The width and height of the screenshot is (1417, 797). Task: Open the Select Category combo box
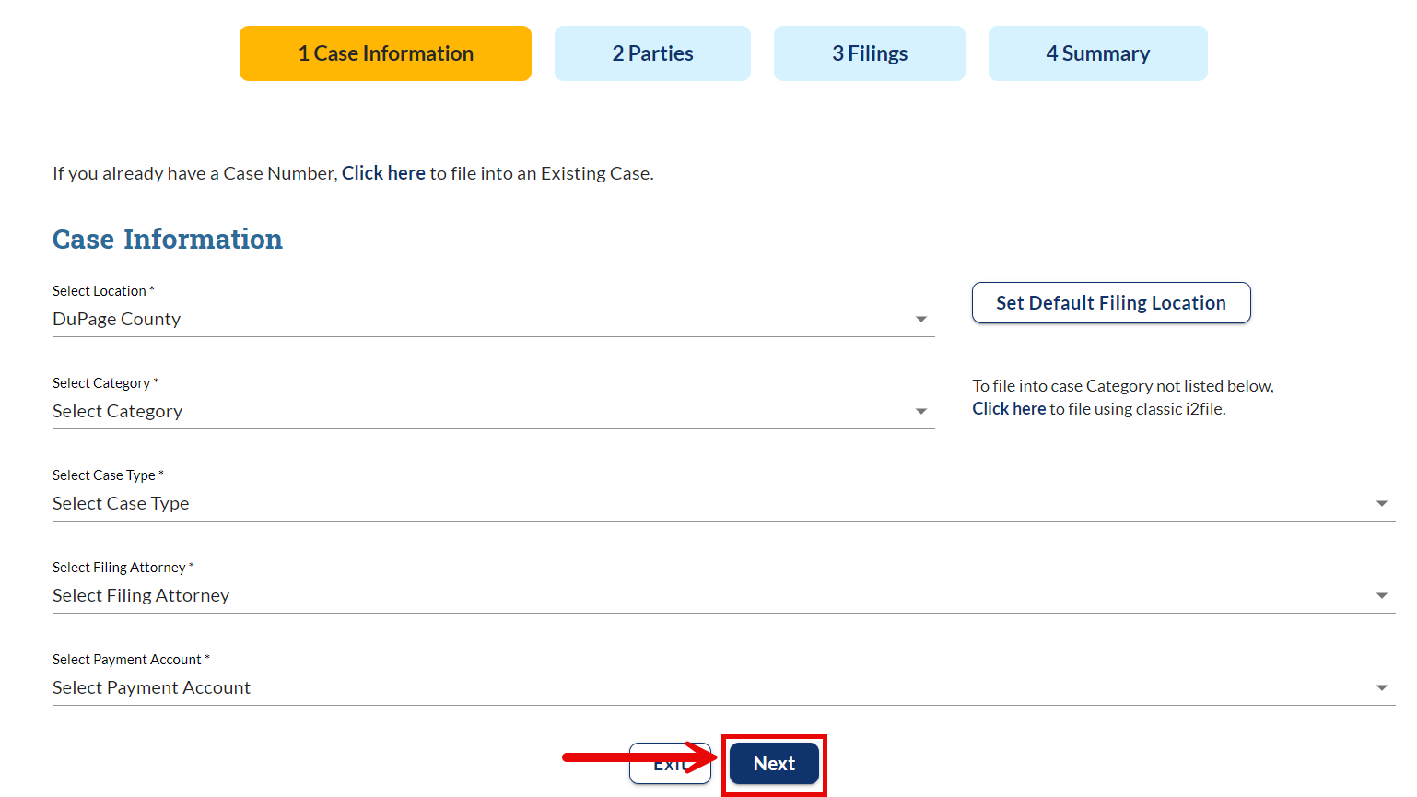click(x=461, y=411)
